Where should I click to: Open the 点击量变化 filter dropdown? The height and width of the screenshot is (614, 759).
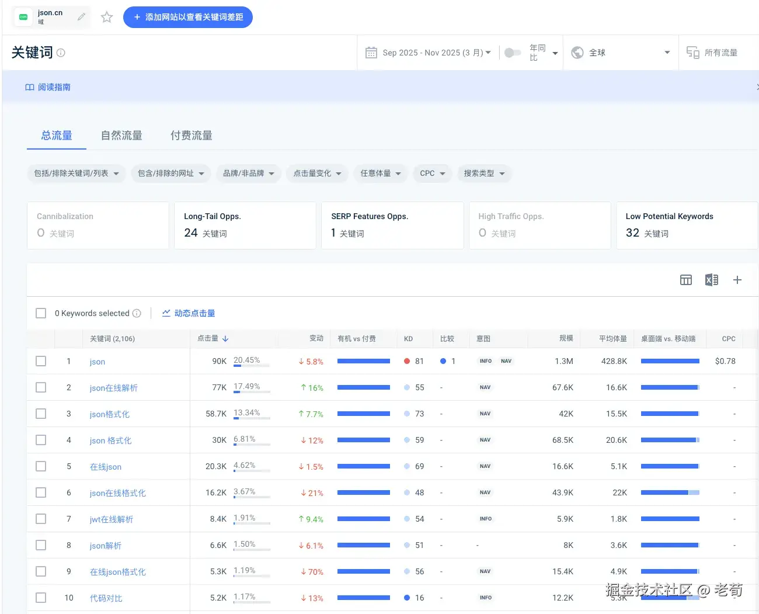[317, 174]
